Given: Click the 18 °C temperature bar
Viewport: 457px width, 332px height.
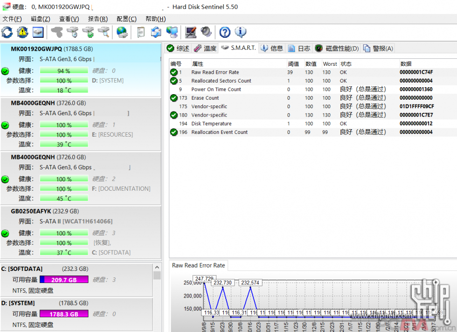Looking at the screenshot, I should point(64,90).
